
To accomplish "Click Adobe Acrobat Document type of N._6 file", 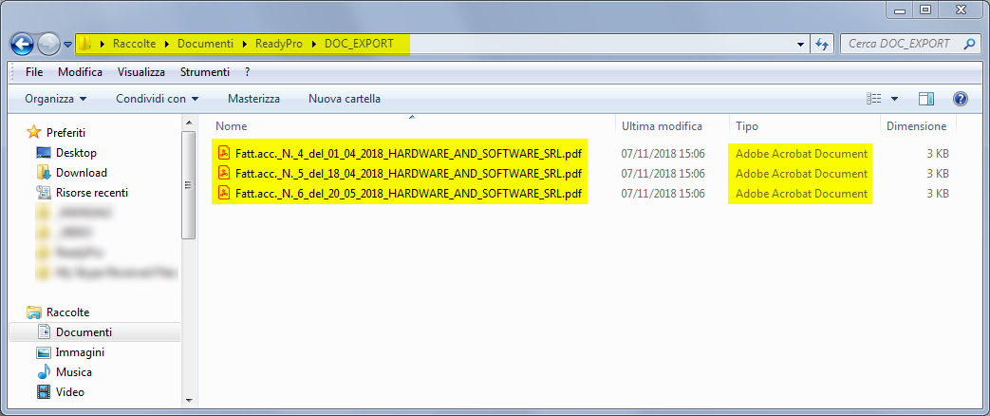I will tap(801, 194).
